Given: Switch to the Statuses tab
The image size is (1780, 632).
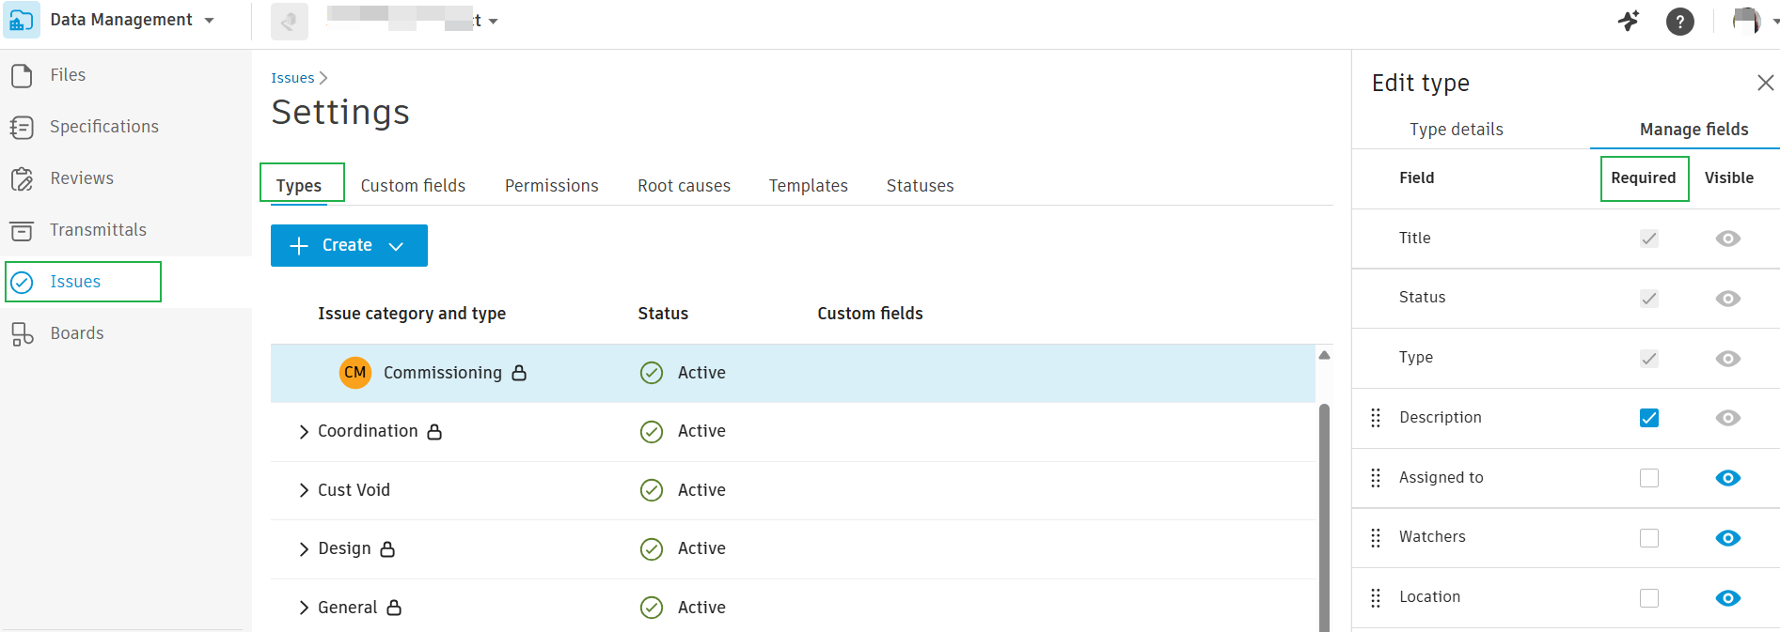Looking at the screenshot, I should point(920,186).
